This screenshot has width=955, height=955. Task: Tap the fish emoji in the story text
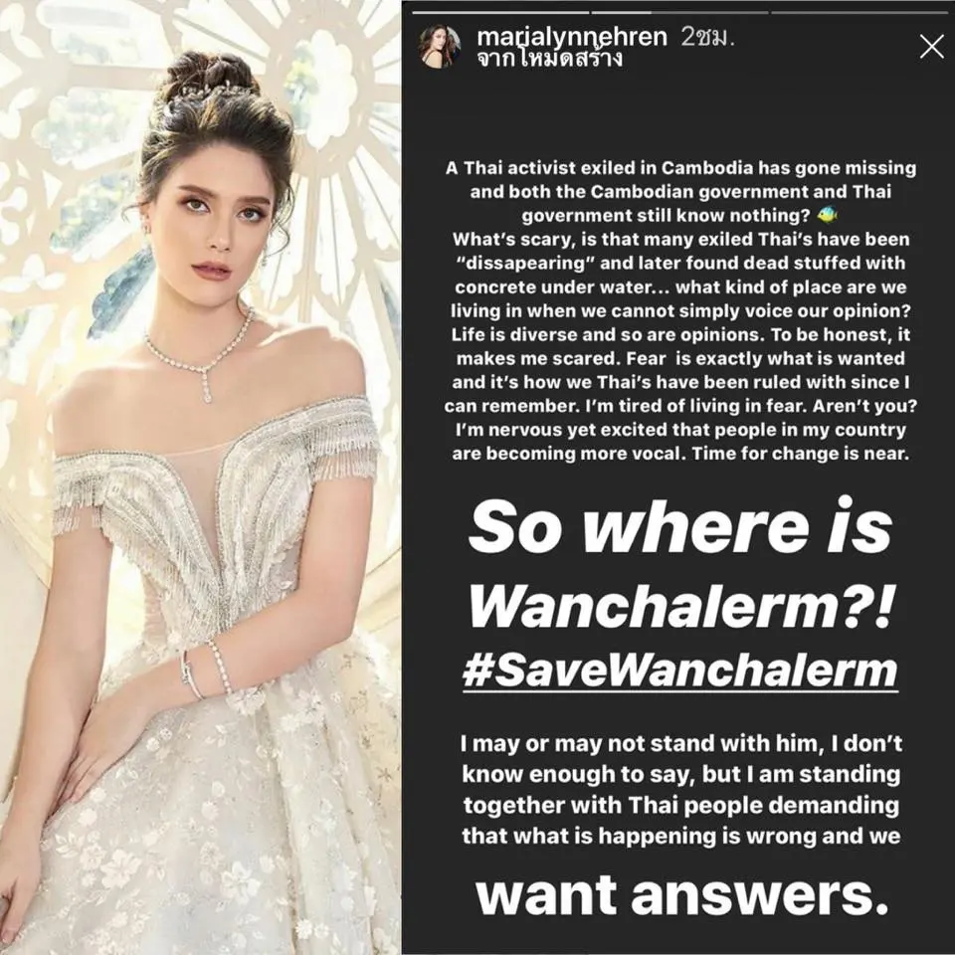(x=828, y=215)
